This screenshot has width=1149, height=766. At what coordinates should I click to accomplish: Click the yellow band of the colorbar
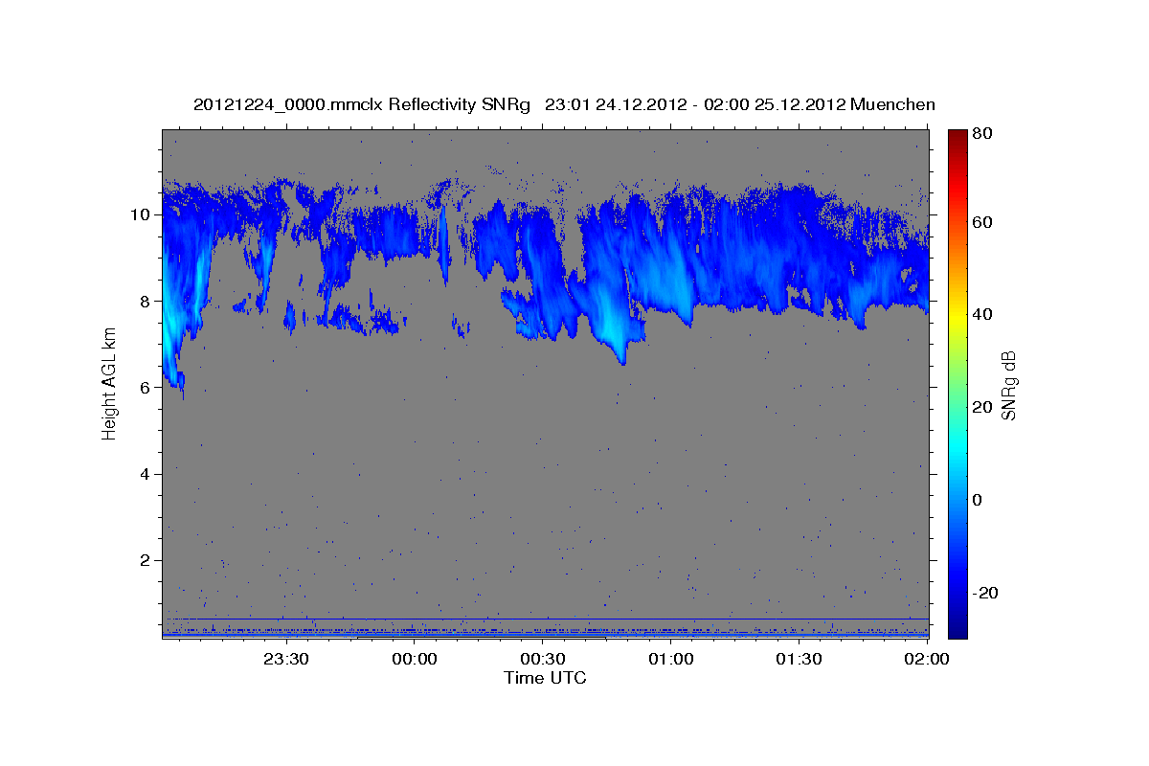tap(957, 315)
